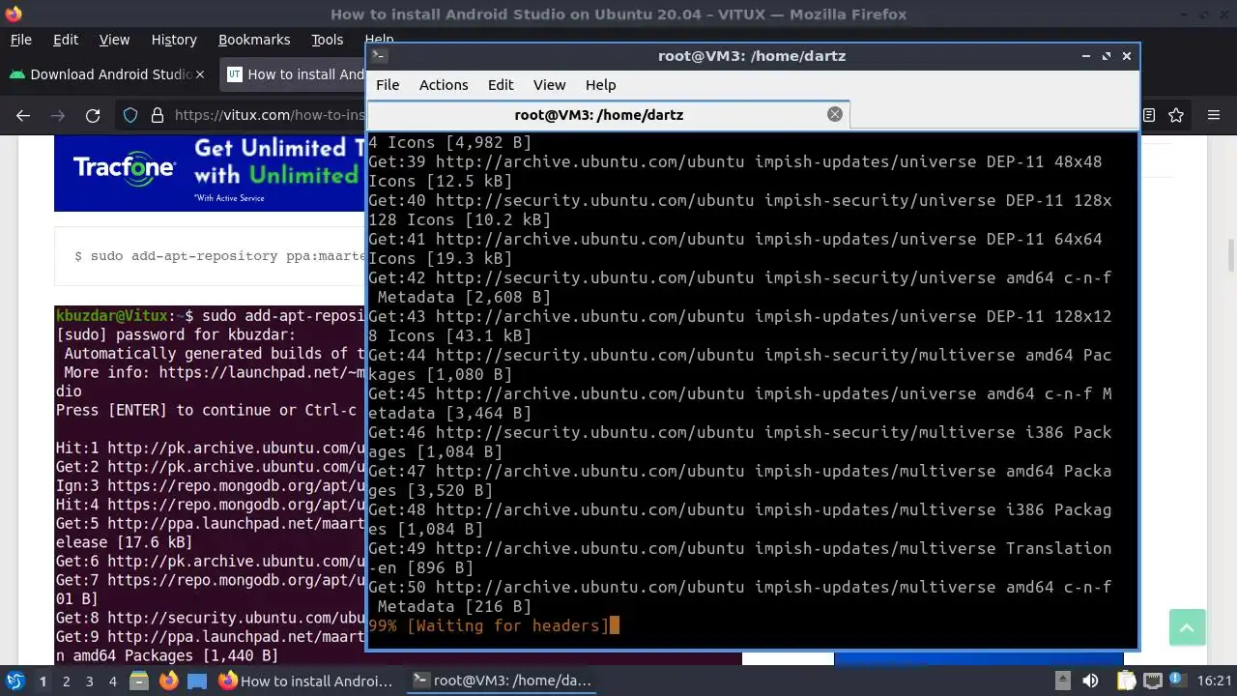Close the root@VM3 terminal tab
Viewport: 1237px width, 696px height.
834,114
